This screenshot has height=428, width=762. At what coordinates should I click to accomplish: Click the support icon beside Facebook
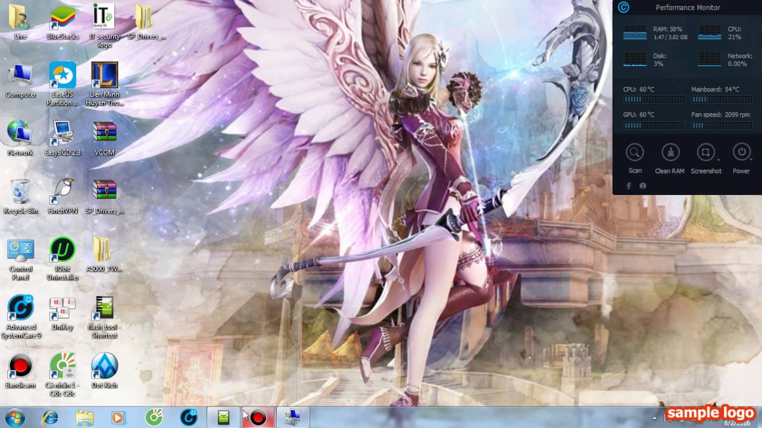(x=643, y=186)
